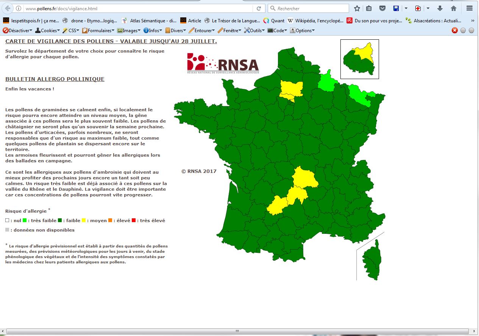Screen dimensions: 479x336
Task: Open the Divers toolbar menu
Action: pyautogui.click(x=175, y=31)
